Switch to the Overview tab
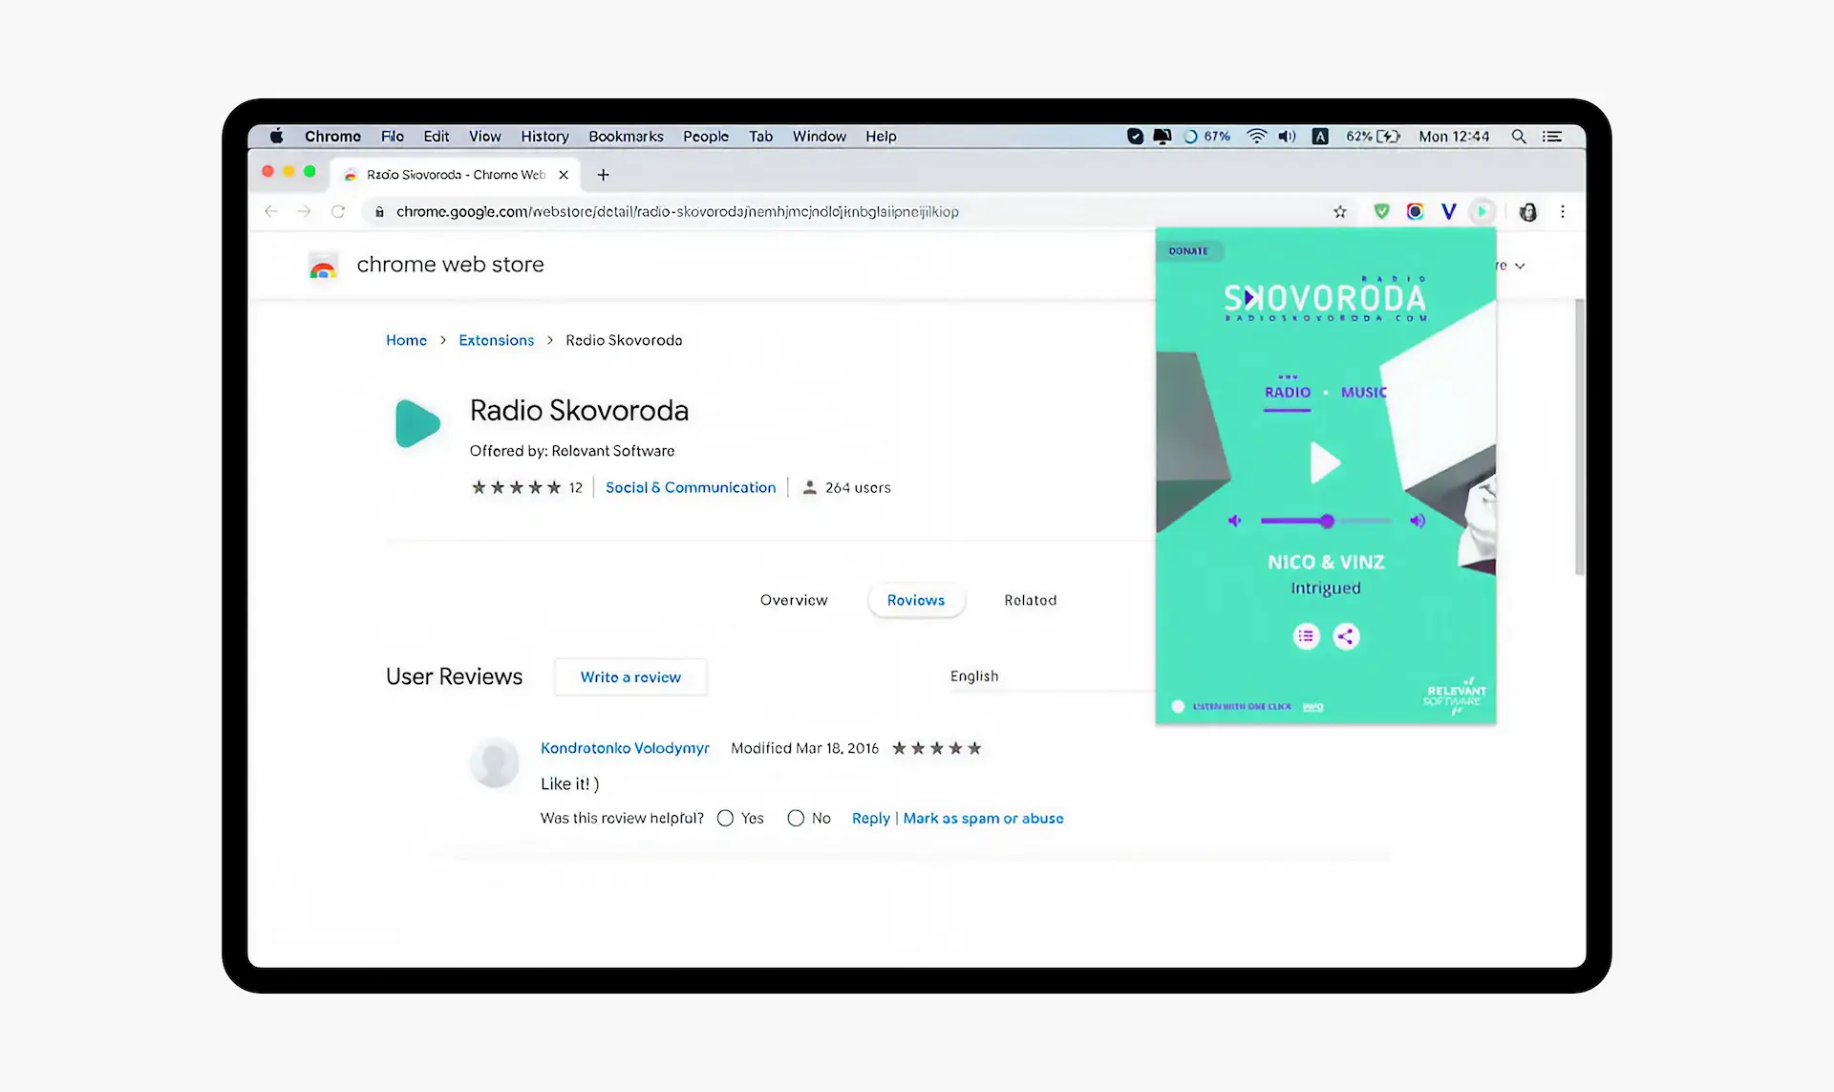The image size is (1834, 1092). 794,600
